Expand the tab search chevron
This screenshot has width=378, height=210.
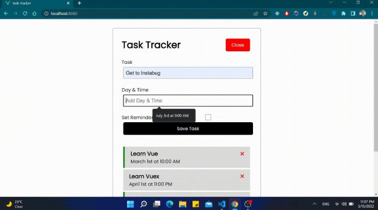click(331, 3)
